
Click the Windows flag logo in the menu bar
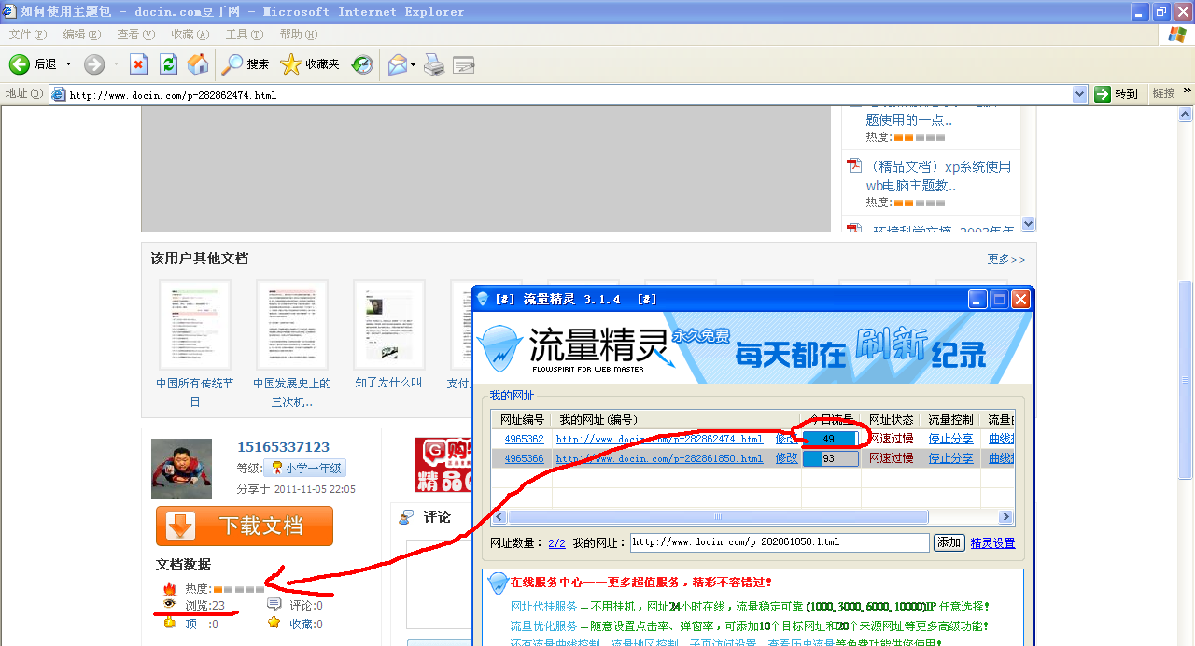(x=1177, y=35)
